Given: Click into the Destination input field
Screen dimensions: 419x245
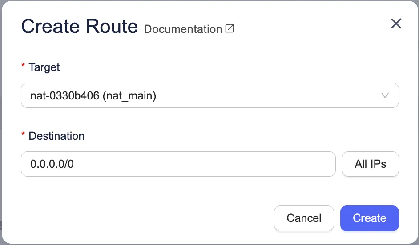Looking at the screenshot, I should click(x=178, y=164).
